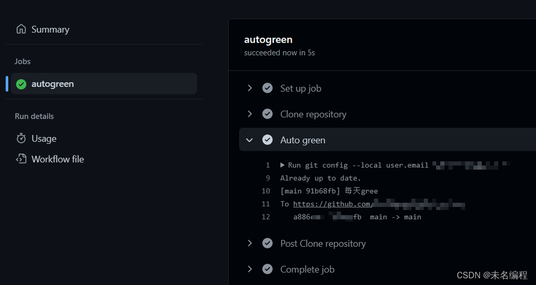The image size is (536, 285).
Task: Click the green success icon beside autogreen
Action: 21,84
